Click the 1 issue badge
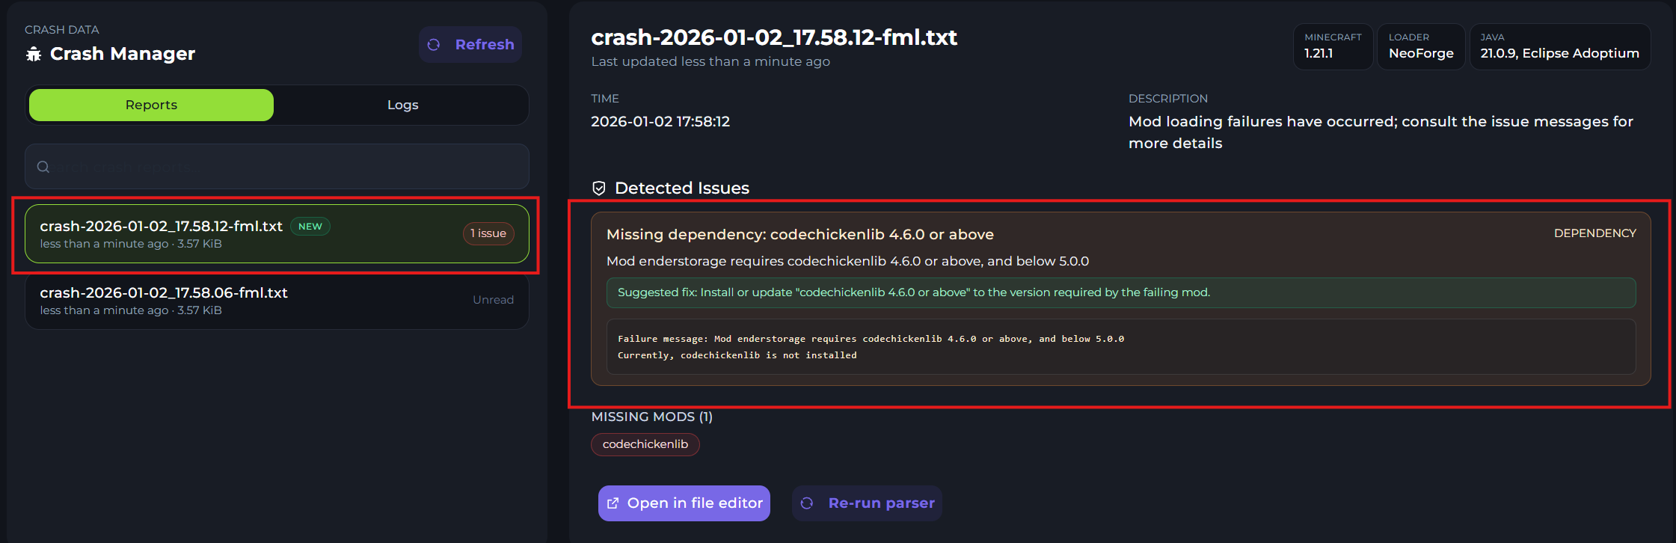Viewport: 1676px width, 543px height. point(488,233)
